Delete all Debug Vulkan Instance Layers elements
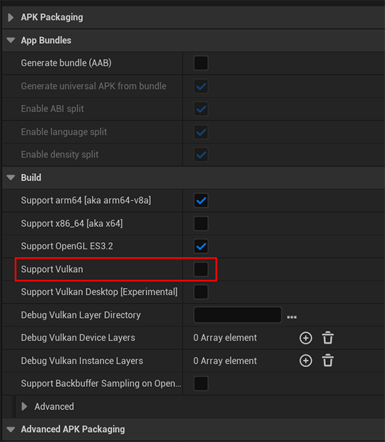This screenshot has width=385, height=442. tap(328, 360)
